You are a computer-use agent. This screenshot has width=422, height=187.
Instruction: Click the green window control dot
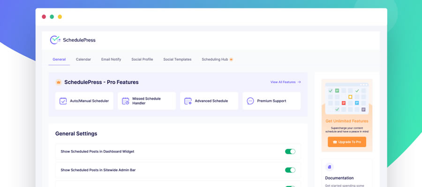pos(52,17)
